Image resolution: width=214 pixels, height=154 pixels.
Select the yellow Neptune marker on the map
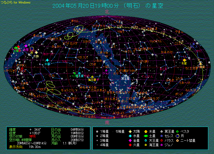(92, 77)
